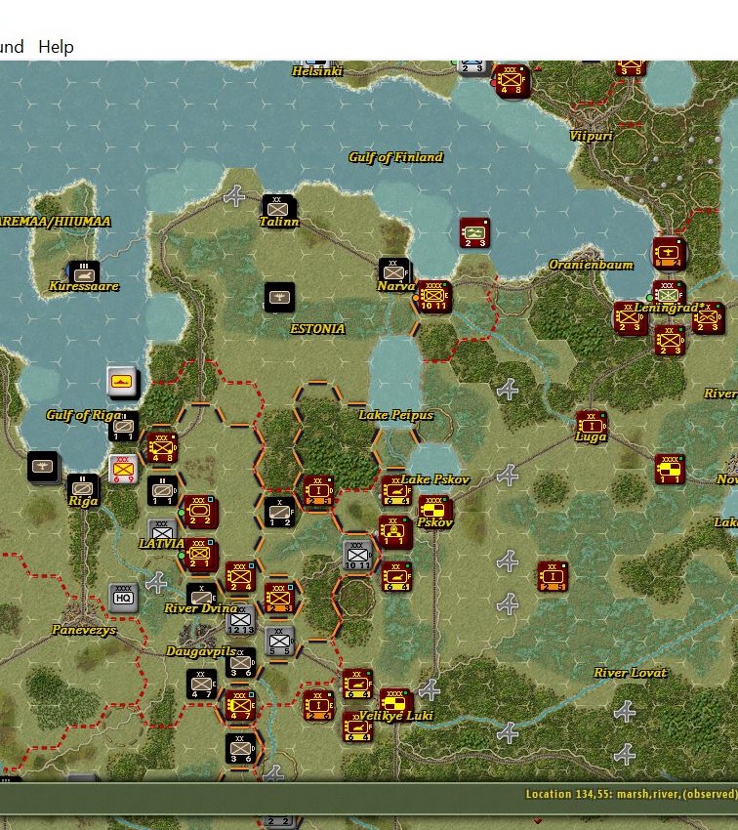Image resolution: width=738 pixels, height=830 pixels.
Task: Select the Soviet XXX 4 7 yellow-marked counter
Action: [x=241, y=705]
